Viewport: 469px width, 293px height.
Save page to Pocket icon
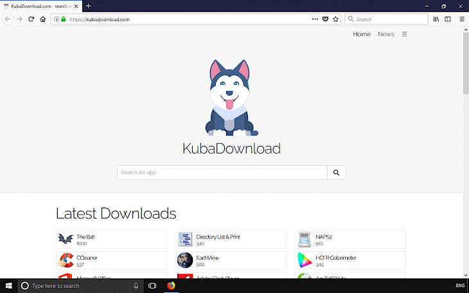[326, 19]
